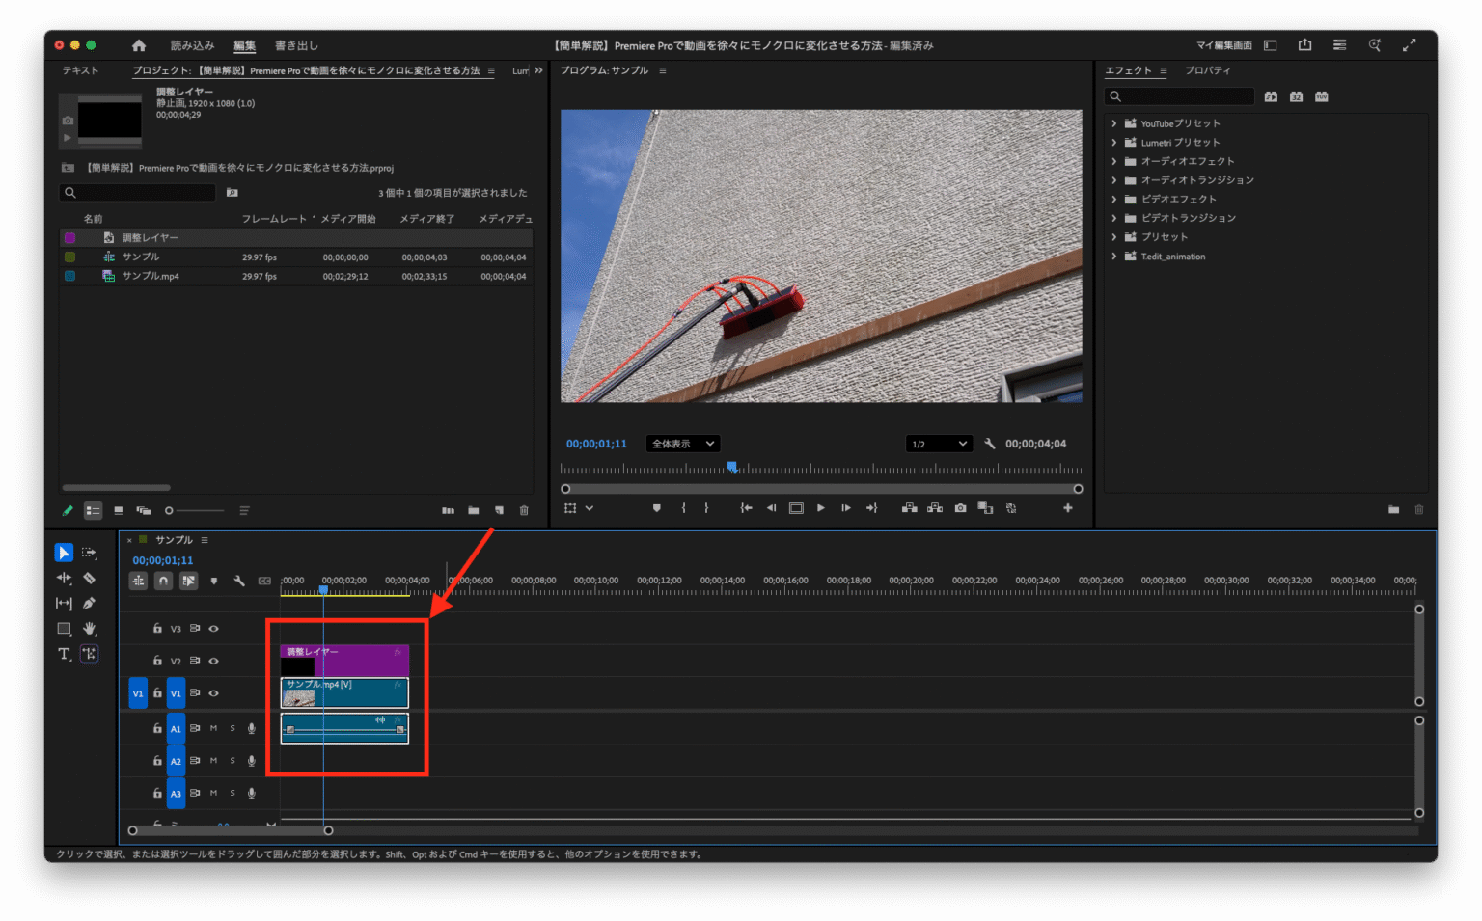Image resolution: width=1482 pixels, height=921 pixels.
Task: Lock video track V3
Action: (x=157, y=629)
